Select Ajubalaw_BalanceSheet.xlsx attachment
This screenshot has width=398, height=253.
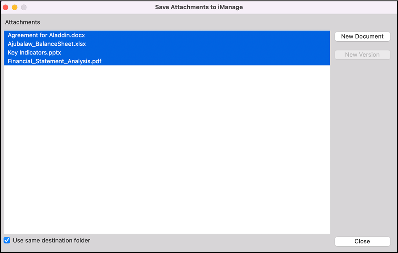pyautogui.click(x=46, y=44)
